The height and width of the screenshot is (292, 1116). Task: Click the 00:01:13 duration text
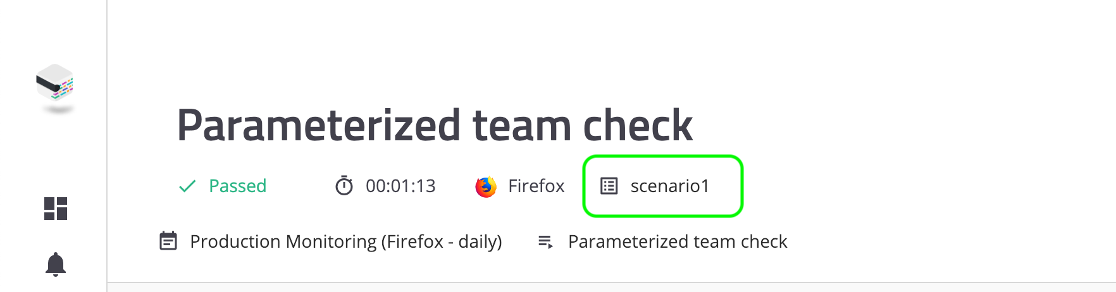pos(400,186)
